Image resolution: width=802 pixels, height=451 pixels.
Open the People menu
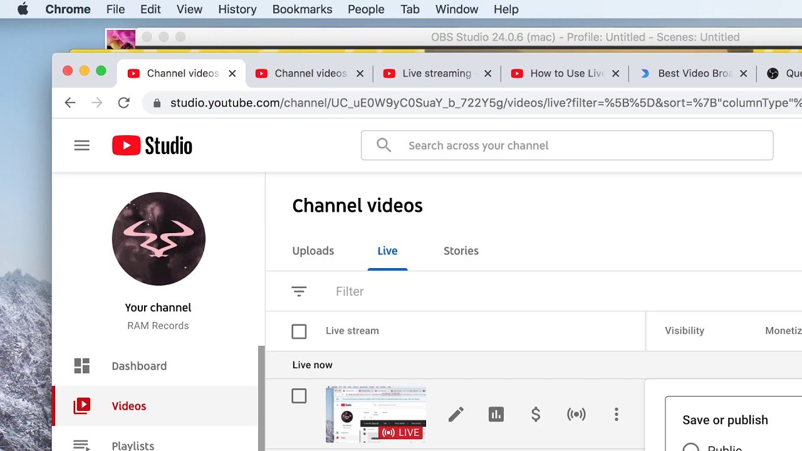366,9
